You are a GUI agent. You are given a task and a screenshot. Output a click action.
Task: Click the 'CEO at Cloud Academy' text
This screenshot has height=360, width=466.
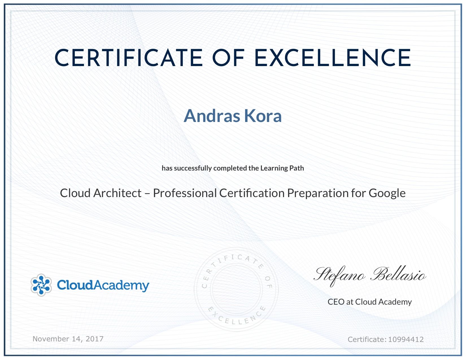(x=370, y=302)
